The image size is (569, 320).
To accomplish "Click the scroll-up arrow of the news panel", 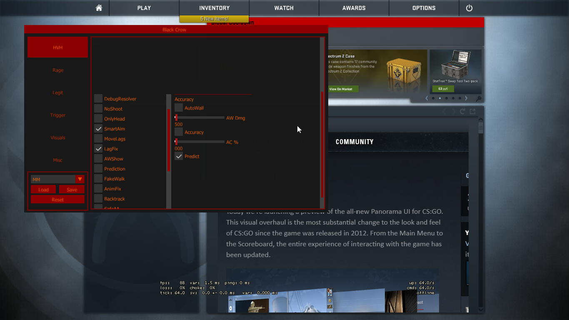I will [x=481, y=120].
